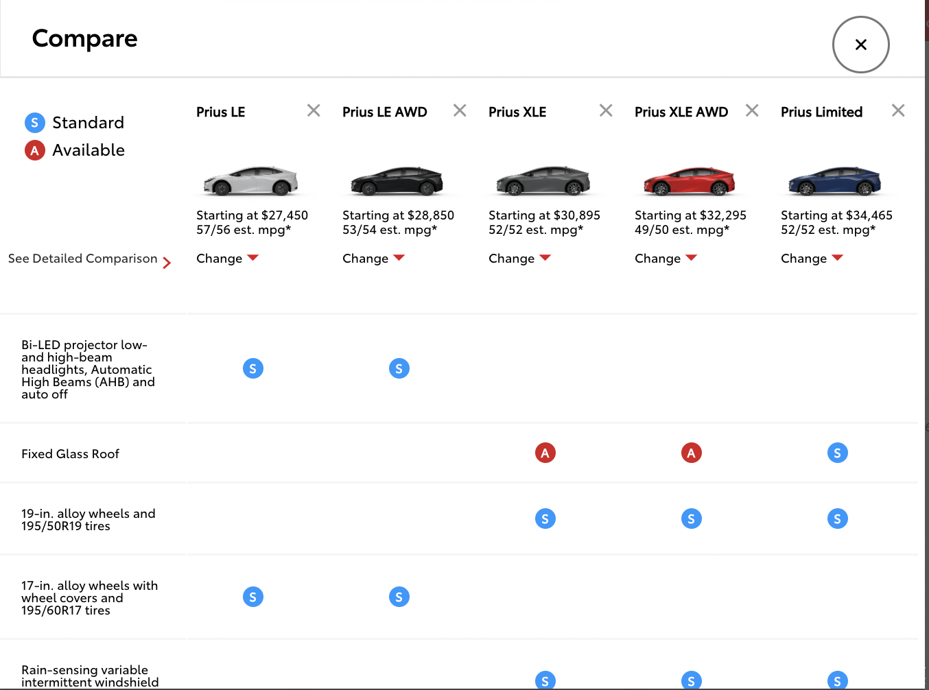
Task: Remove Prius LE from the comparison
Action: (314, 110)
